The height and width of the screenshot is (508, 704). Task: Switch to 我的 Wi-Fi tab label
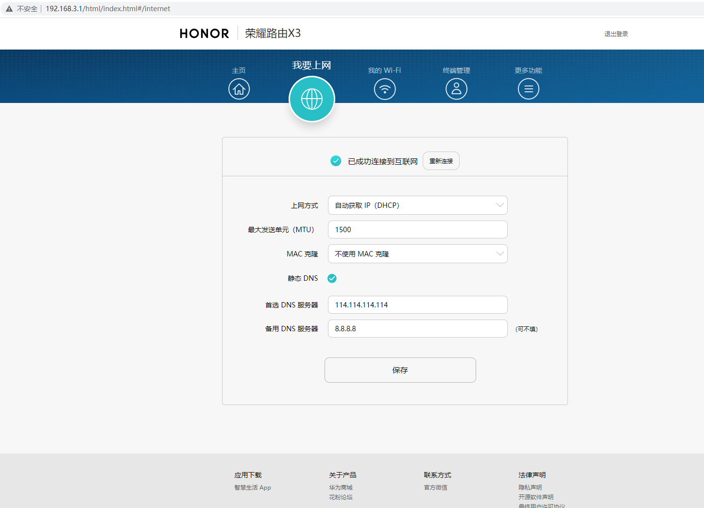384,70
